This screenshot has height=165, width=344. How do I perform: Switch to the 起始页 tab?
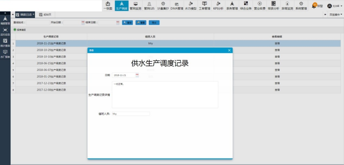[x=45, y=14]
